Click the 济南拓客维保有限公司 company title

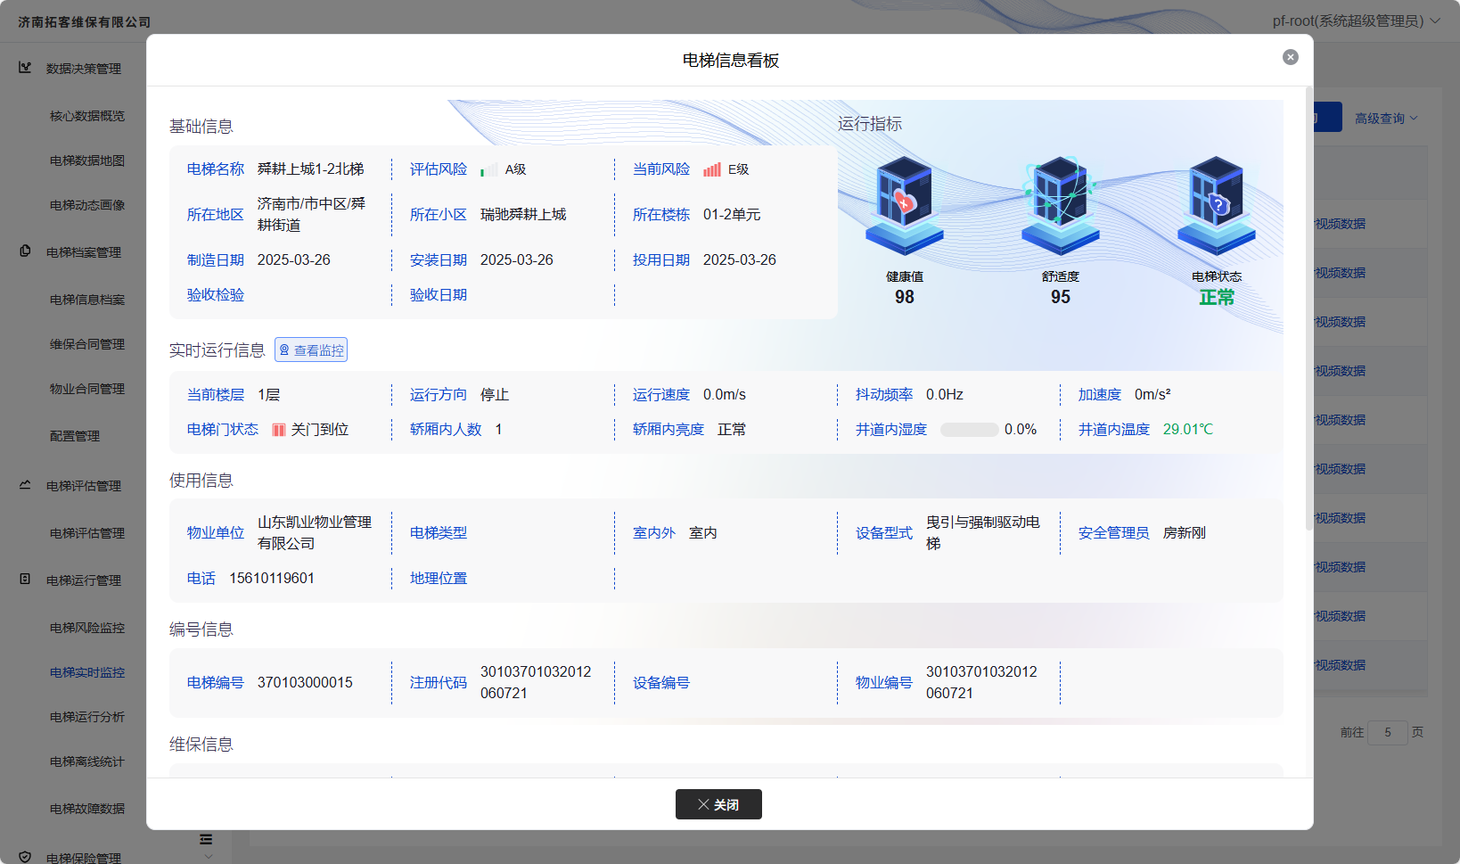[85, 22]
